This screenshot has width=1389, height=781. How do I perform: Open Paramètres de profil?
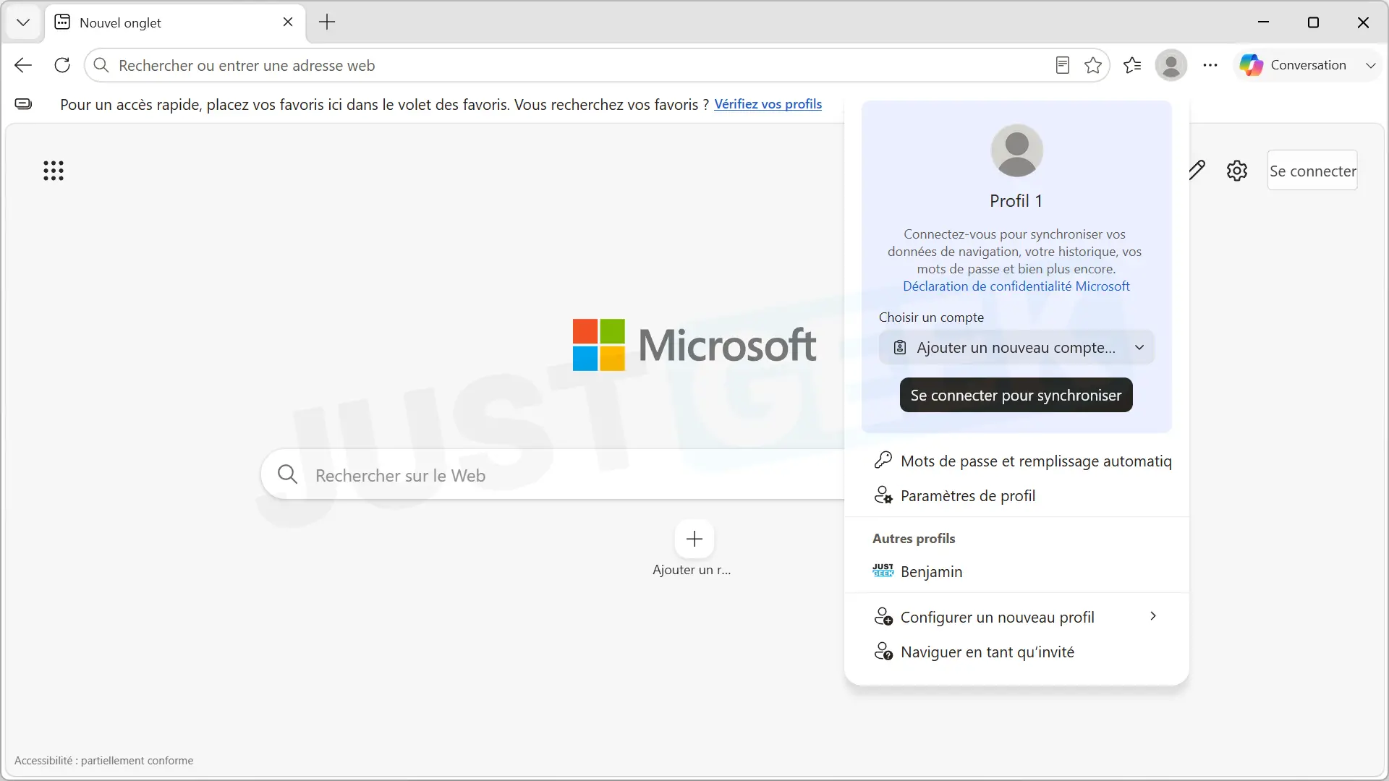pos(1016,495)
